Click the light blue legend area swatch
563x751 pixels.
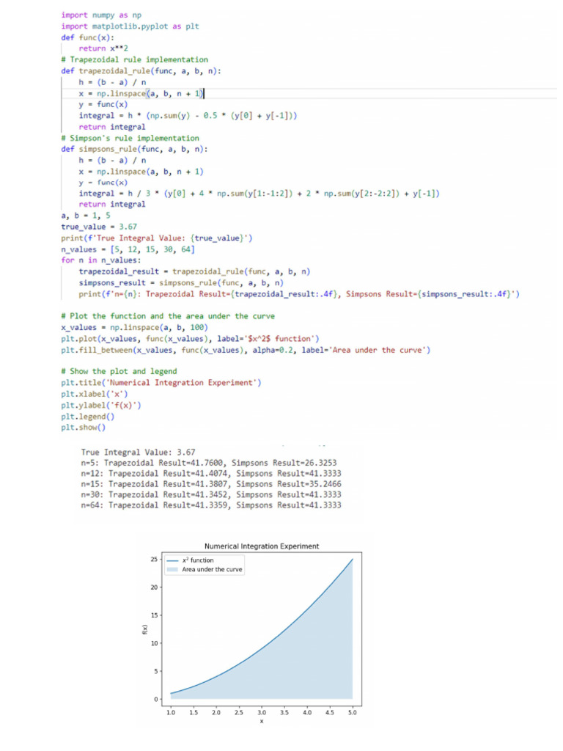click(x=172, y=569)
